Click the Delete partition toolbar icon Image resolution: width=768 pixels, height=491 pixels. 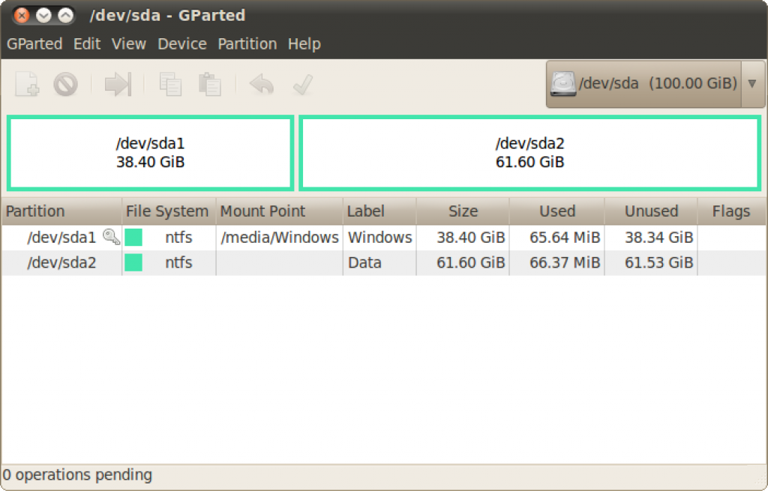click(65, 84)
